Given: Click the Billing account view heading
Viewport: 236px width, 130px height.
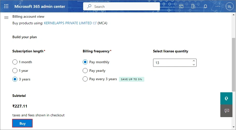Looking at the screenshot, I should 28,17.
